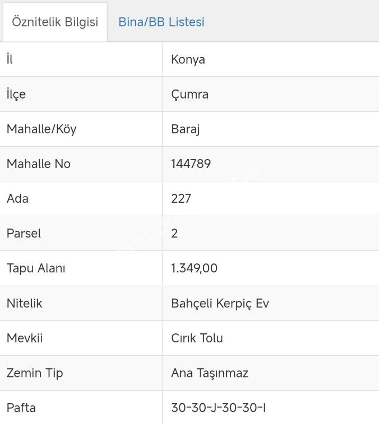This screenshot has height=424, width=379.
Task: Click the Baraj neighborhood value
Action: (x=186, y=129)
